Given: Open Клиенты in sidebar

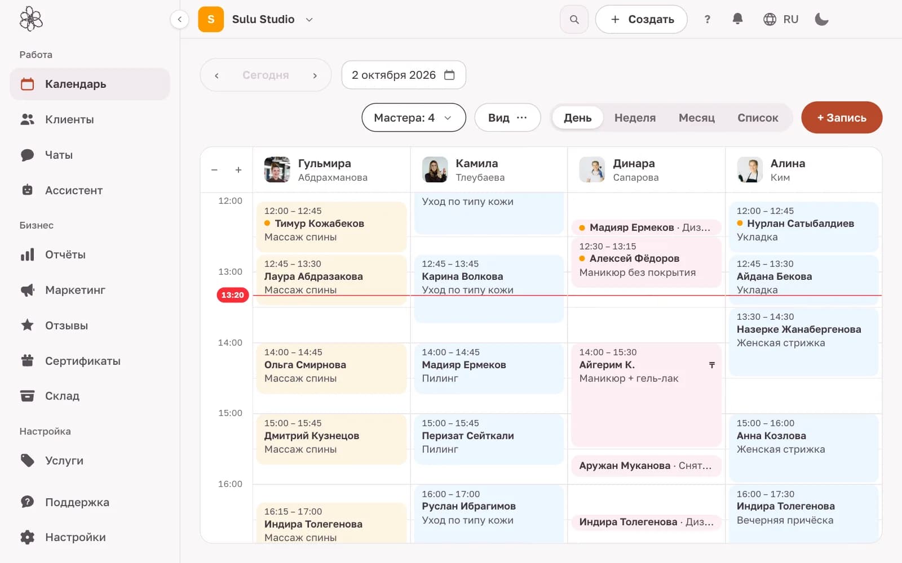Looking at the screenshot, I should point(90,119).
